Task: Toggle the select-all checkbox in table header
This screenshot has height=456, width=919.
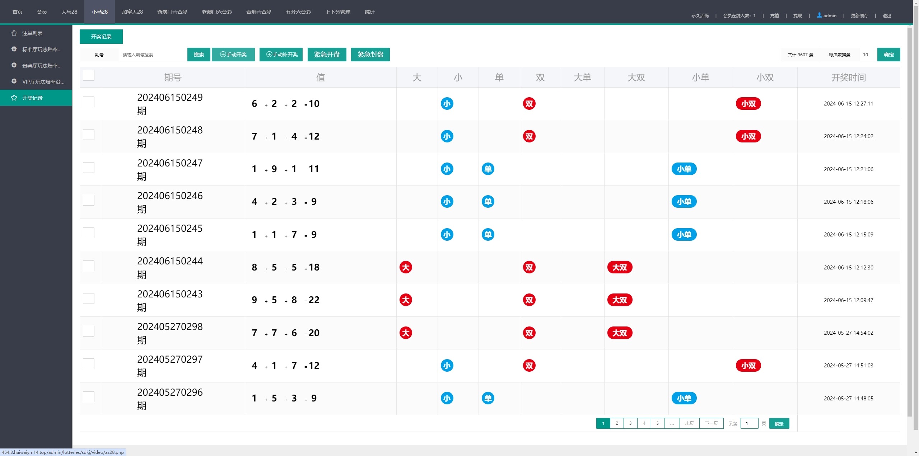Action: [89, 75]
